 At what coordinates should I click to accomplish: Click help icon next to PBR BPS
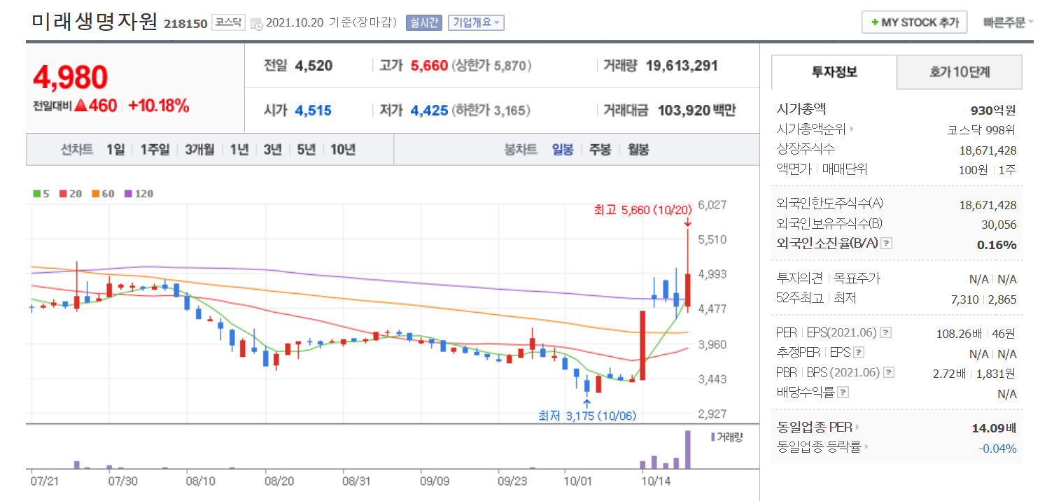pyautogui.click(x=888, y=373)
